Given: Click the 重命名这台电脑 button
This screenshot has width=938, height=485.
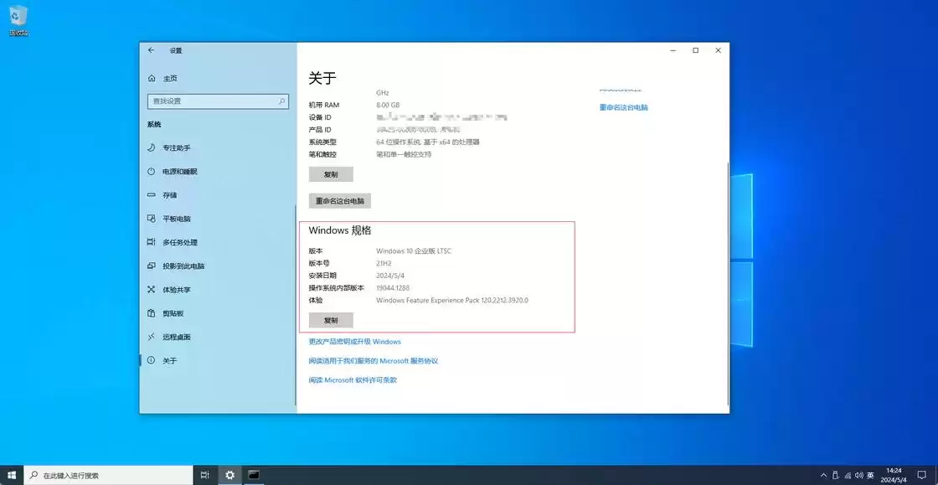Looking at the screenshot, I should [x=338, y=200].
